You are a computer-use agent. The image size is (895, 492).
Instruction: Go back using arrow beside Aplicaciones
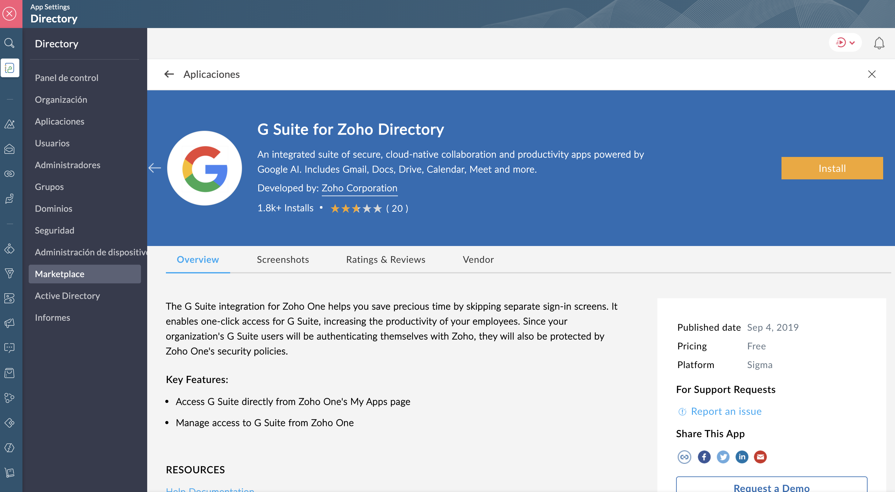tap(169, 74)
